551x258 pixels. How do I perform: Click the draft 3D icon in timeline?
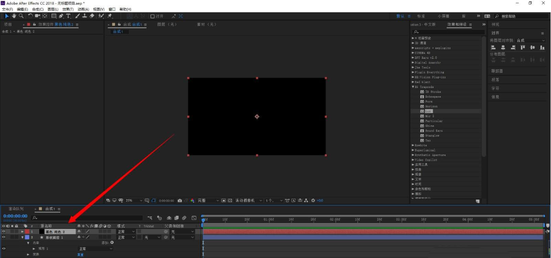click(x=159, y=218)
